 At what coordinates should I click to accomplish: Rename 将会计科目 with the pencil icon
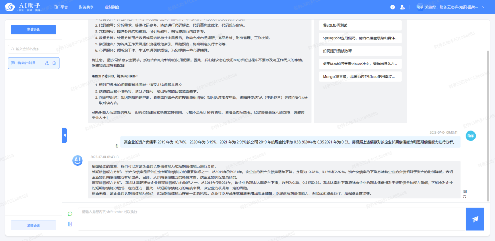point(47,63)
